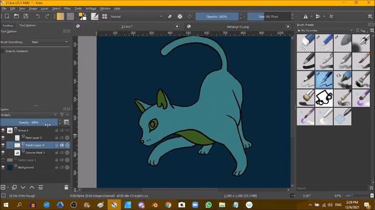Open the Normal blending mode dropdown
Image resolution: width=375 pixels, height=210 pixels.
pyautogui.click(x=137, y=16)
